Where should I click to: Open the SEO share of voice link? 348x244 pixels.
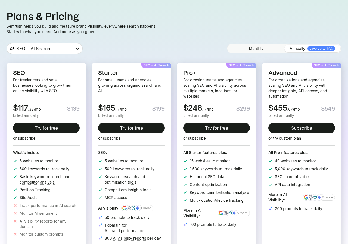click(x=296, y=177)
